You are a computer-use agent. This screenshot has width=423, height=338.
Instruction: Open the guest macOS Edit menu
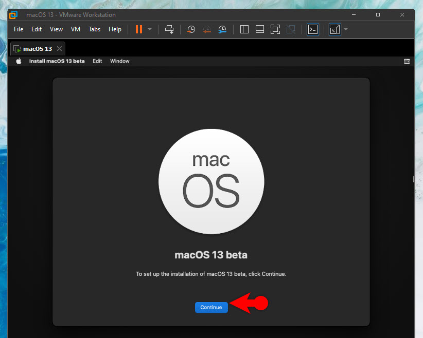pyautogui.click(x=97, y=61)
